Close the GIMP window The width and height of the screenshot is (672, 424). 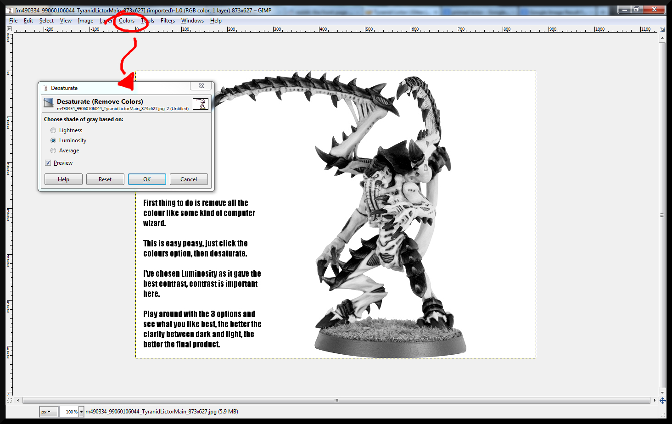pos(654,9)
